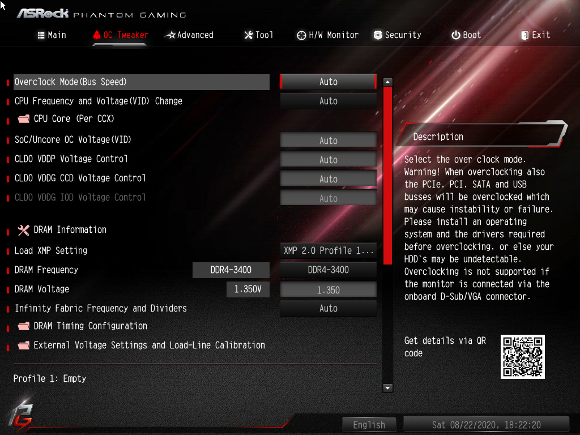
Task: Select DRAM Voltage label
Action: (x=42, y=289)
